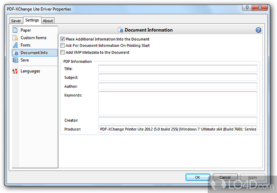Click the Document Information heading text
The image size is (277, 193).
tap(149, 30)
